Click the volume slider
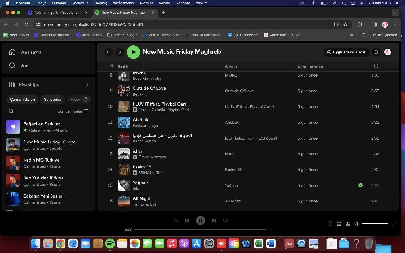The width and height of the screenshot is (405, 253). (375, 224)
